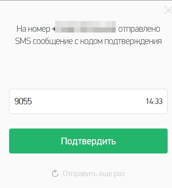
Task: Confirm the code with the Подтвердить button
Action: 88,141
